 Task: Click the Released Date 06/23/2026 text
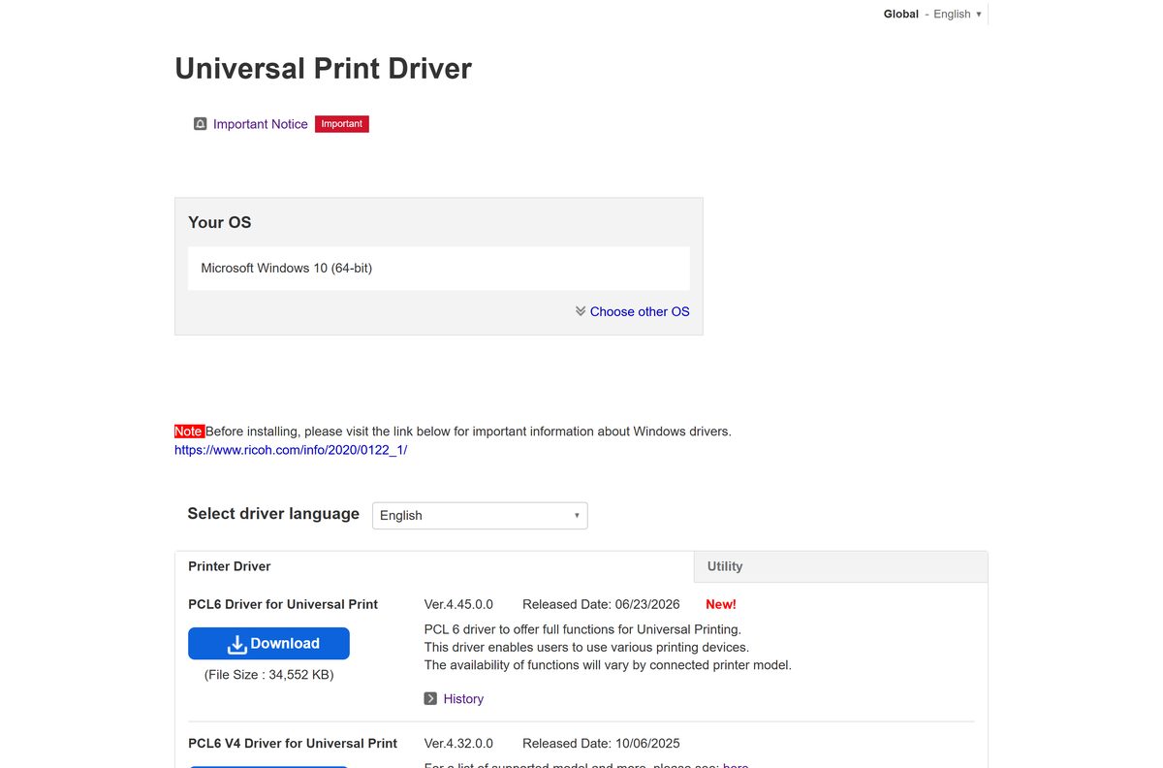coord(601,604)
